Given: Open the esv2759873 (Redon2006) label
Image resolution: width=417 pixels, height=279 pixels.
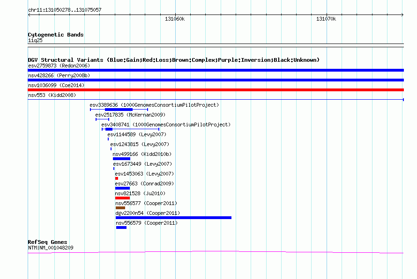Looking at the screenshot, I should [59, 66].
